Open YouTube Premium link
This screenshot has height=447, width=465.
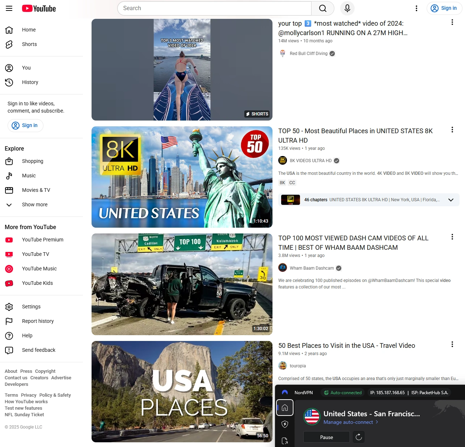pos(41,240)
